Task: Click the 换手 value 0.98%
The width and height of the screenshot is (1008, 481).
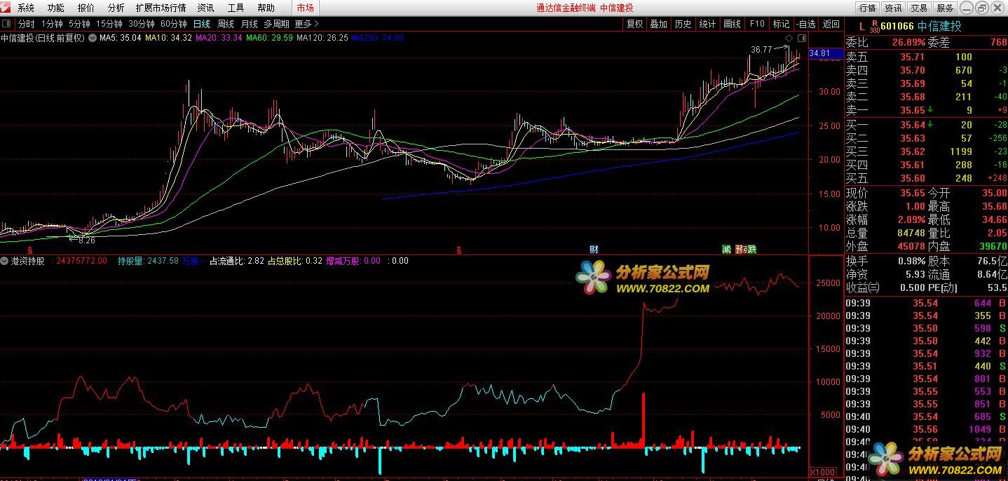Action: [x=911, y=260]
